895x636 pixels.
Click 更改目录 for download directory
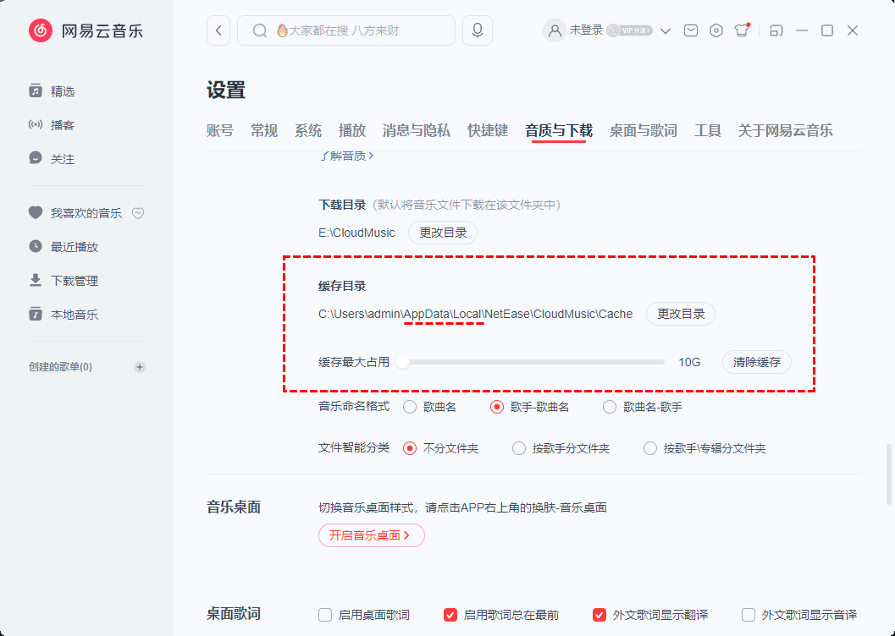(443, 233)
